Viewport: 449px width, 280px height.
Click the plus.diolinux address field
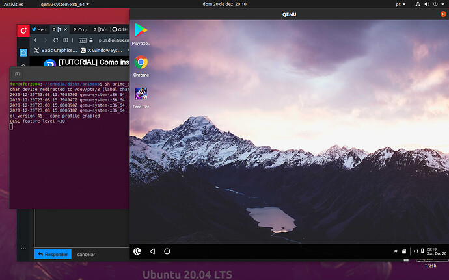tap(114, 40)
